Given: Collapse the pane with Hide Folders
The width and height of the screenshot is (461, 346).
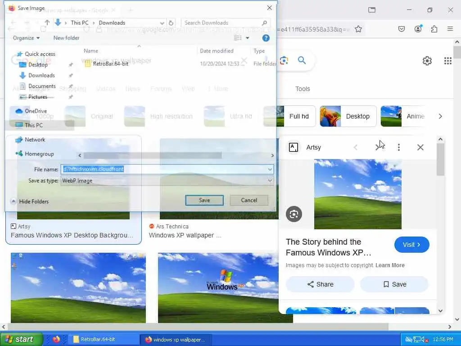Looking at the screenshot, I should [x=30, y=201].
